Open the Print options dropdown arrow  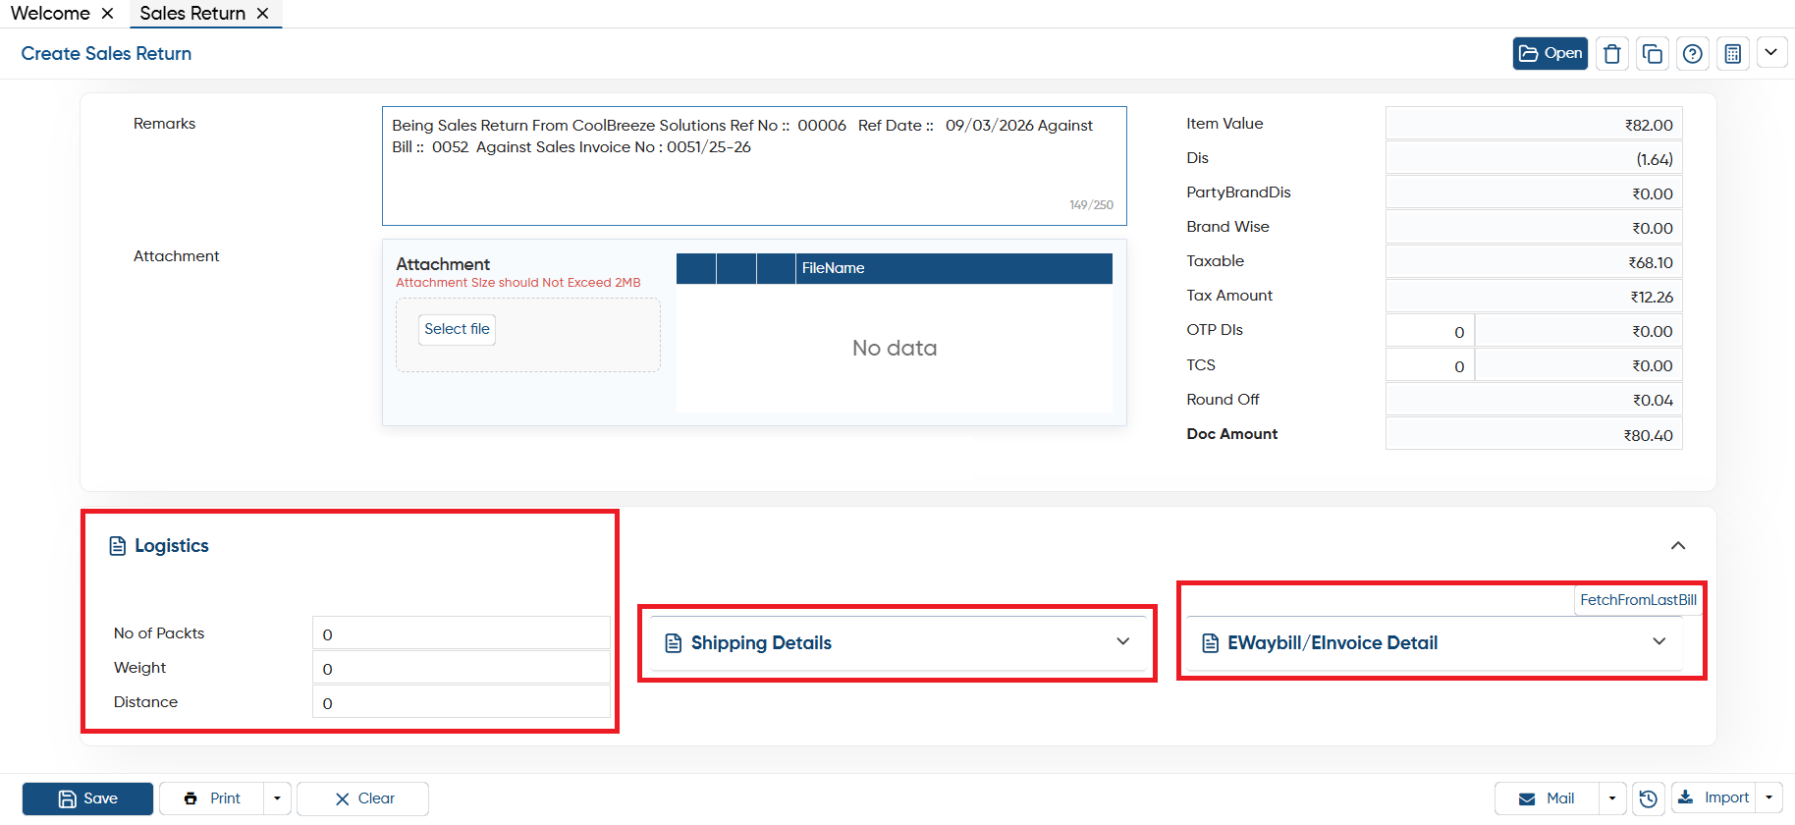coord(277,798)
